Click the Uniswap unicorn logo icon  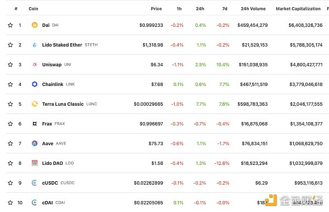pos(35,65)
